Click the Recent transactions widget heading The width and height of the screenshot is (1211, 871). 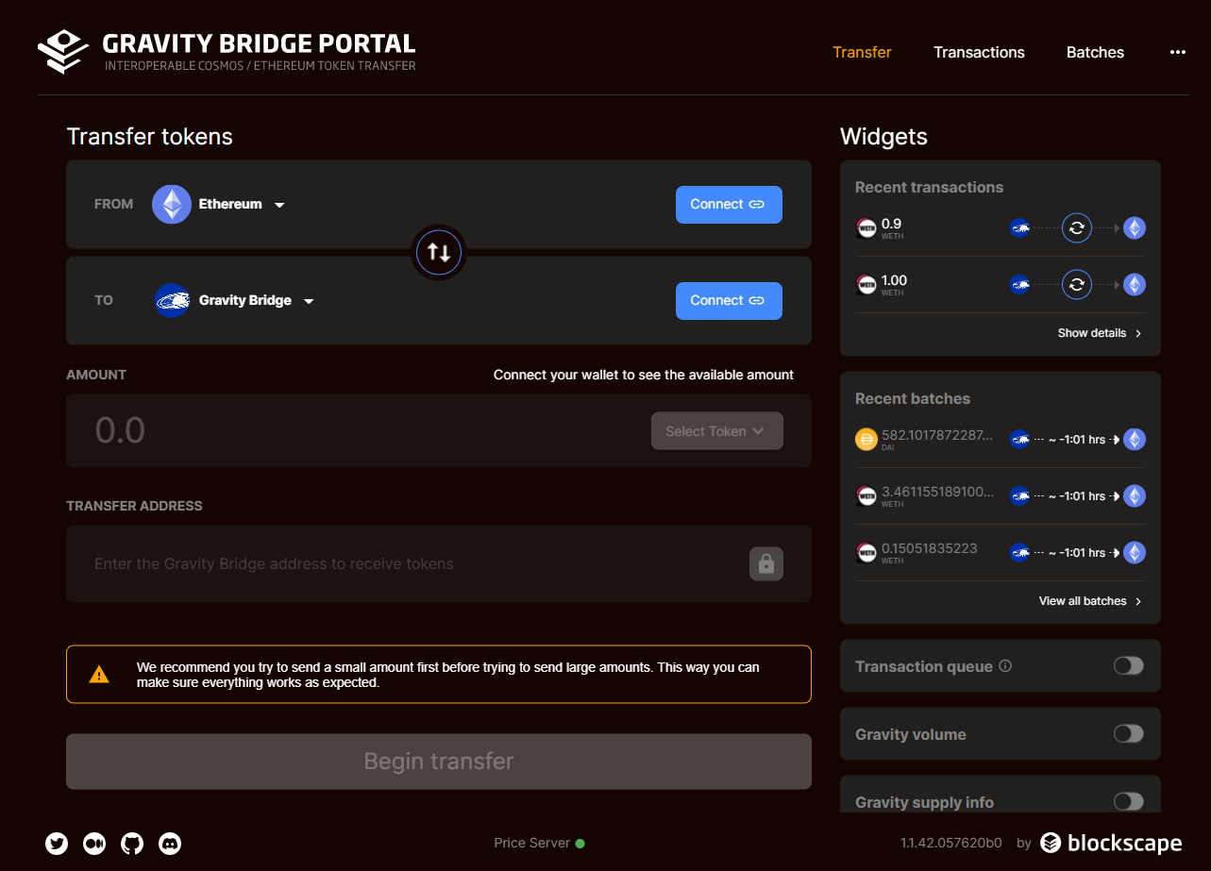pos(929,187)
